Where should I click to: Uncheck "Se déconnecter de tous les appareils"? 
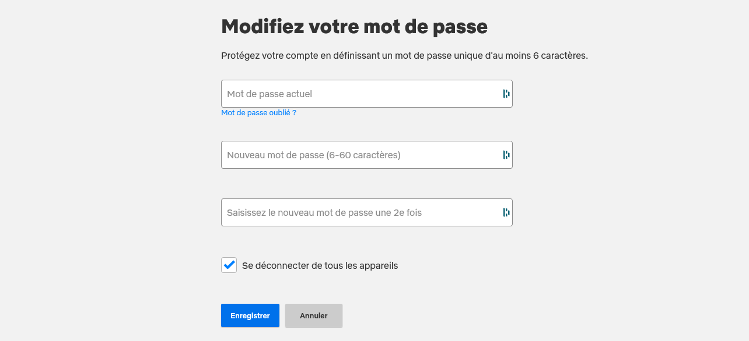[x=229, y=265]
